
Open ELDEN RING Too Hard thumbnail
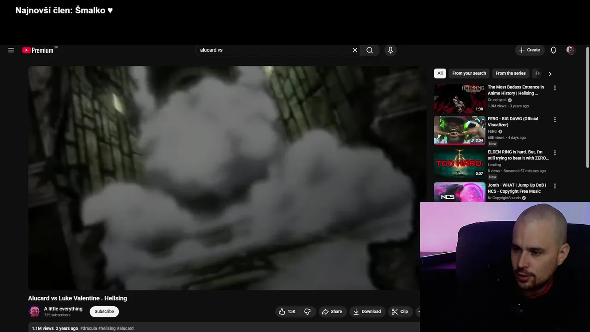click(460, 163)
